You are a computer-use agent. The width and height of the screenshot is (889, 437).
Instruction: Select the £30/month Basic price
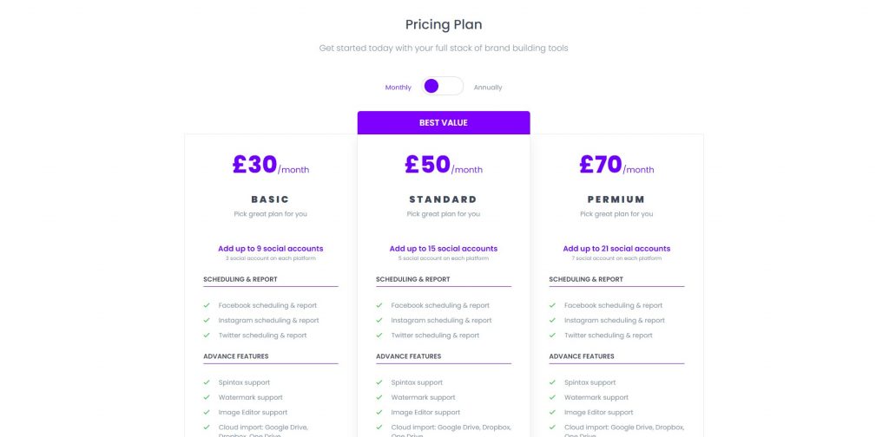[271, 165]
